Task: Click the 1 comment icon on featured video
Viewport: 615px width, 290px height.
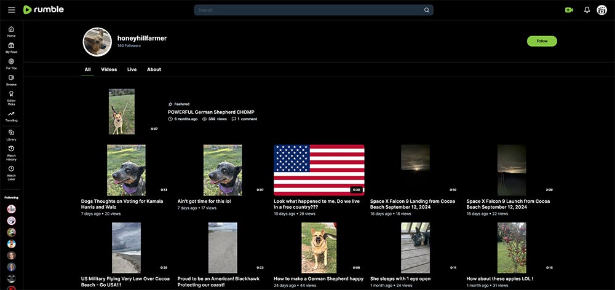Action: (234, 119)
